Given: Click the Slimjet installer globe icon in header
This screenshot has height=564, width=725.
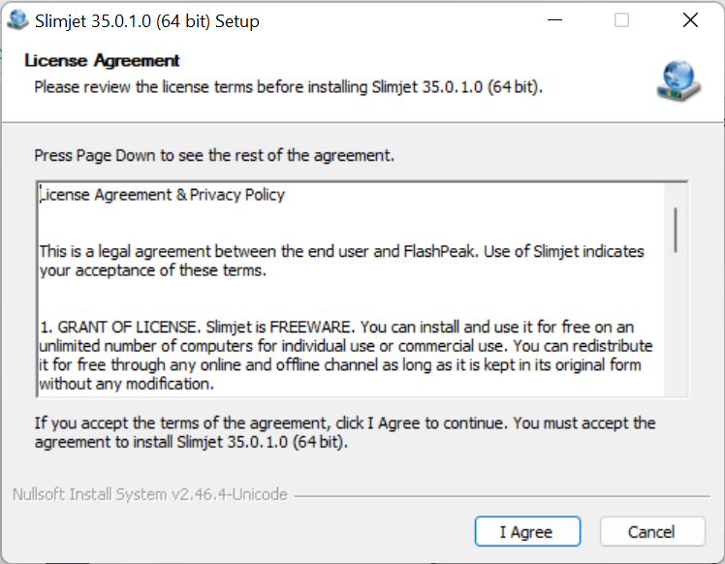Looking at the screenshot, I should [678, 80].
